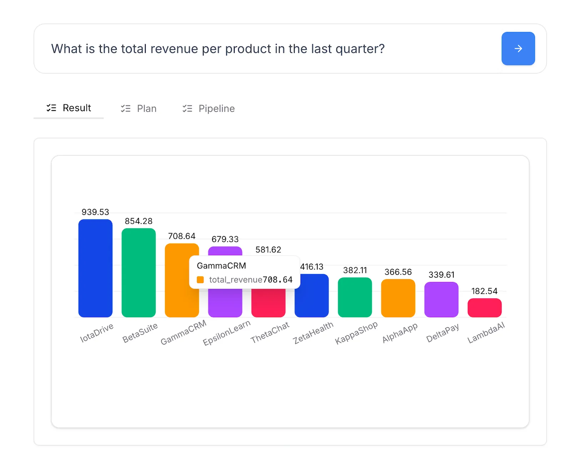The image size is (582, 472).
Task: Click the total_revenue text in the tooltip
Action: [236, 280]
